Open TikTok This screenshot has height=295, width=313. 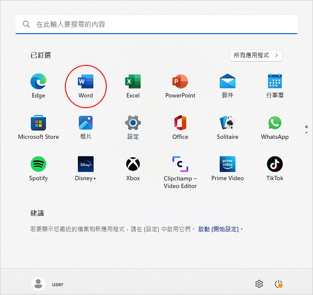pyautogui.click(x=275, y=168)
